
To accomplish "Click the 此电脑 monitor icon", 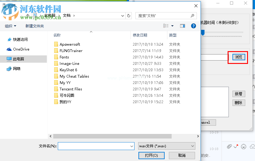I will click(x=9, y=59).
